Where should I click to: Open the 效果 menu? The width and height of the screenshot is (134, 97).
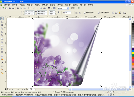[45, 5]
